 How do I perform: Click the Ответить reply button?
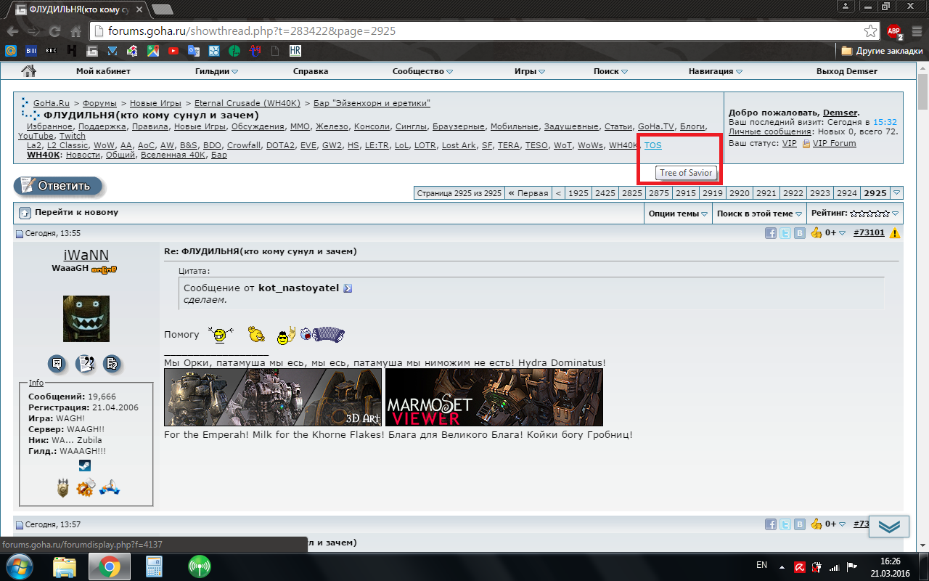pyautogui.click(x=60, y=186)
